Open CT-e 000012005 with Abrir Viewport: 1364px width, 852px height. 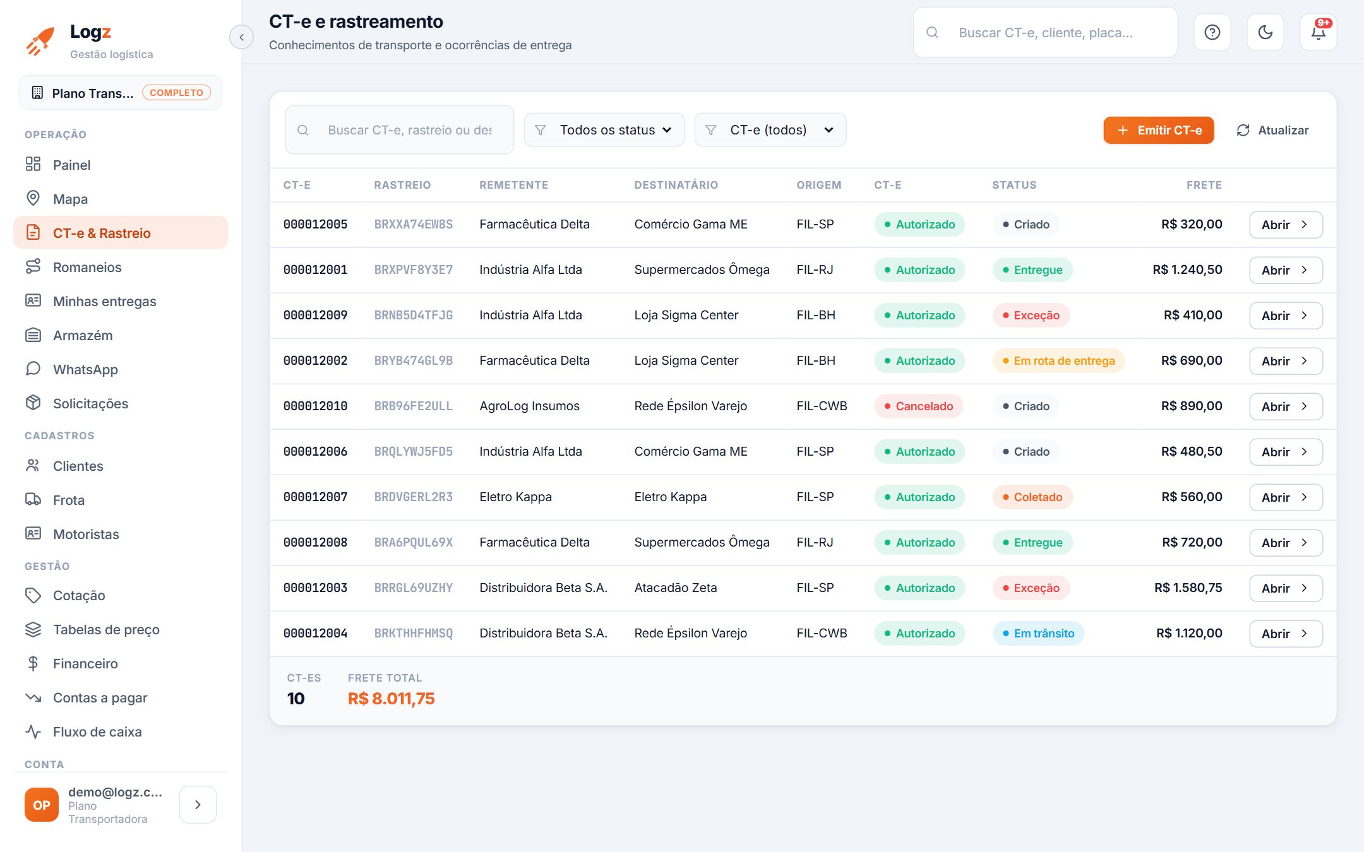(x=1286, y=225)
